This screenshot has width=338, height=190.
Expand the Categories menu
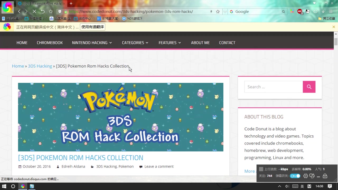pyautogui.click(x=135, y=43)
